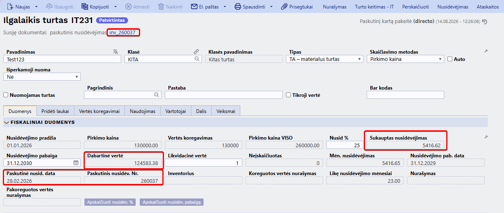
Task: Click the Atmesti discard button
Action: (x=137, y=7)
